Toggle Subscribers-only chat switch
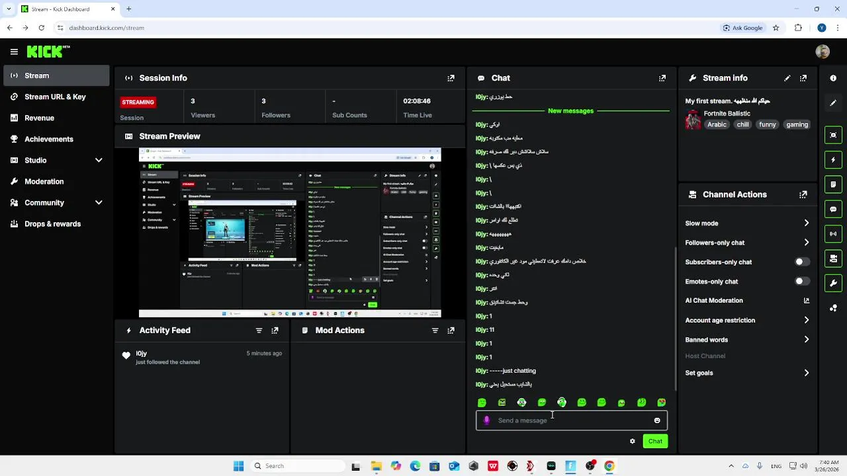Screen dimensions: 847x476 point(802,262)
